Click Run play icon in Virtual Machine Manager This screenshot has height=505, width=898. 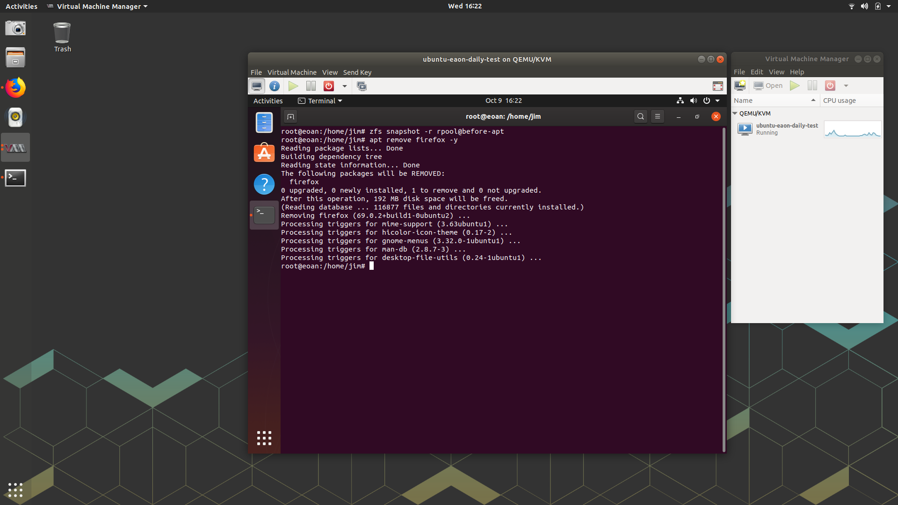(795, 86)
